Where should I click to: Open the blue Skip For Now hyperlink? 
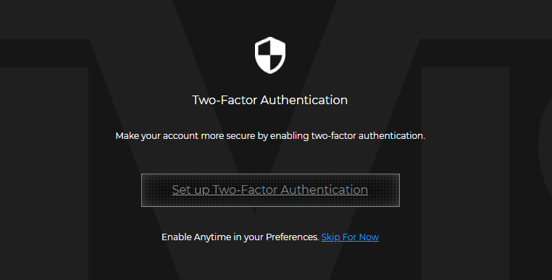pyautogui.click(x=350, y=237)
